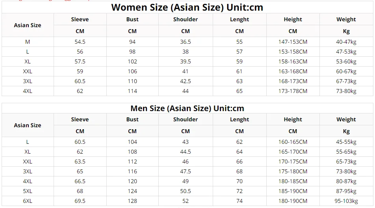Select the Asian Size header in Women table

28,25
